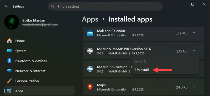Image resolution: width=210 pixels, height=96 pixels.
Task: Click the Apps sidebar icon
Action: [x=9, y=91]
